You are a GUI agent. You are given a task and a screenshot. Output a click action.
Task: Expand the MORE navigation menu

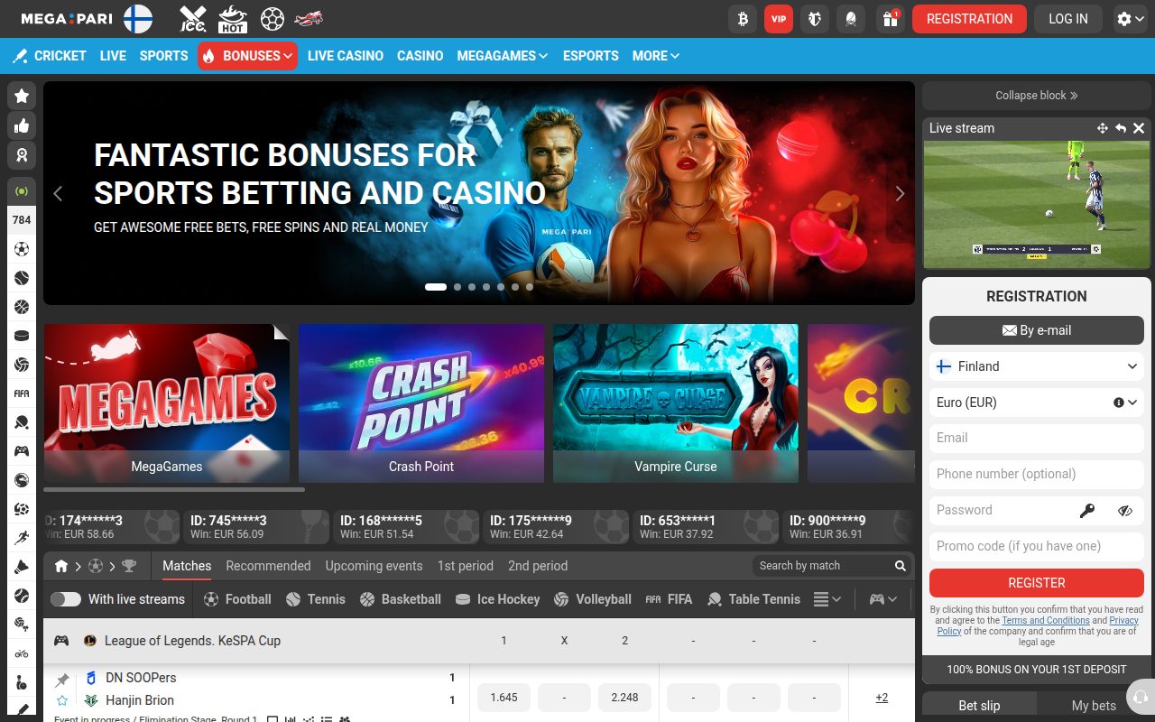[x=656, y=56]
